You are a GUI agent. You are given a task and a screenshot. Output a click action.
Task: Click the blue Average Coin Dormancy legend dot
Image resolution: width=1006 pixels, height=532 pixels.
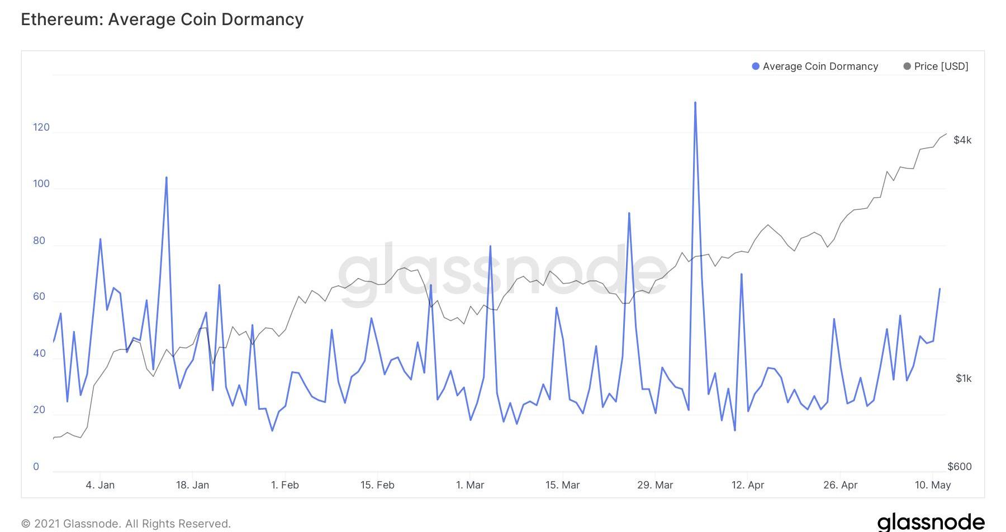756,66
